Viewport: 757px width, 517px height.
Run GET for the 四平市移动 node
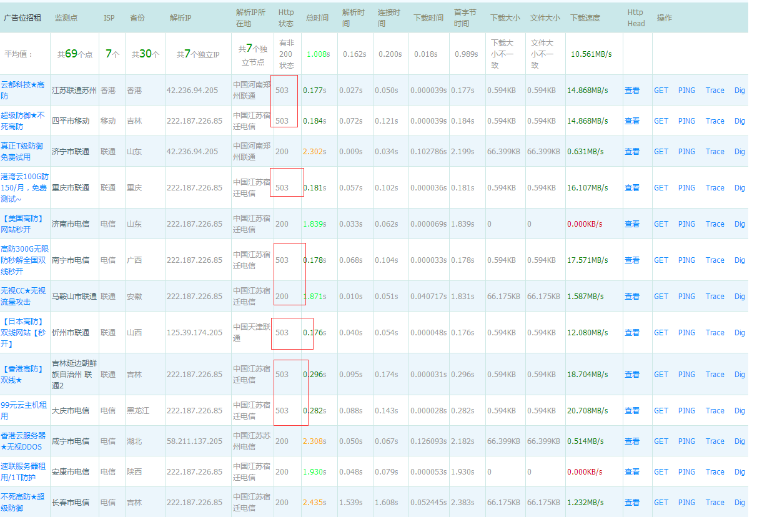point(661,121)
